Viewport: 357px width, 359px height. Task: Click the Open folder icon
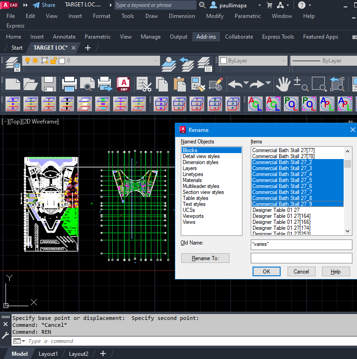click(30, 84)
